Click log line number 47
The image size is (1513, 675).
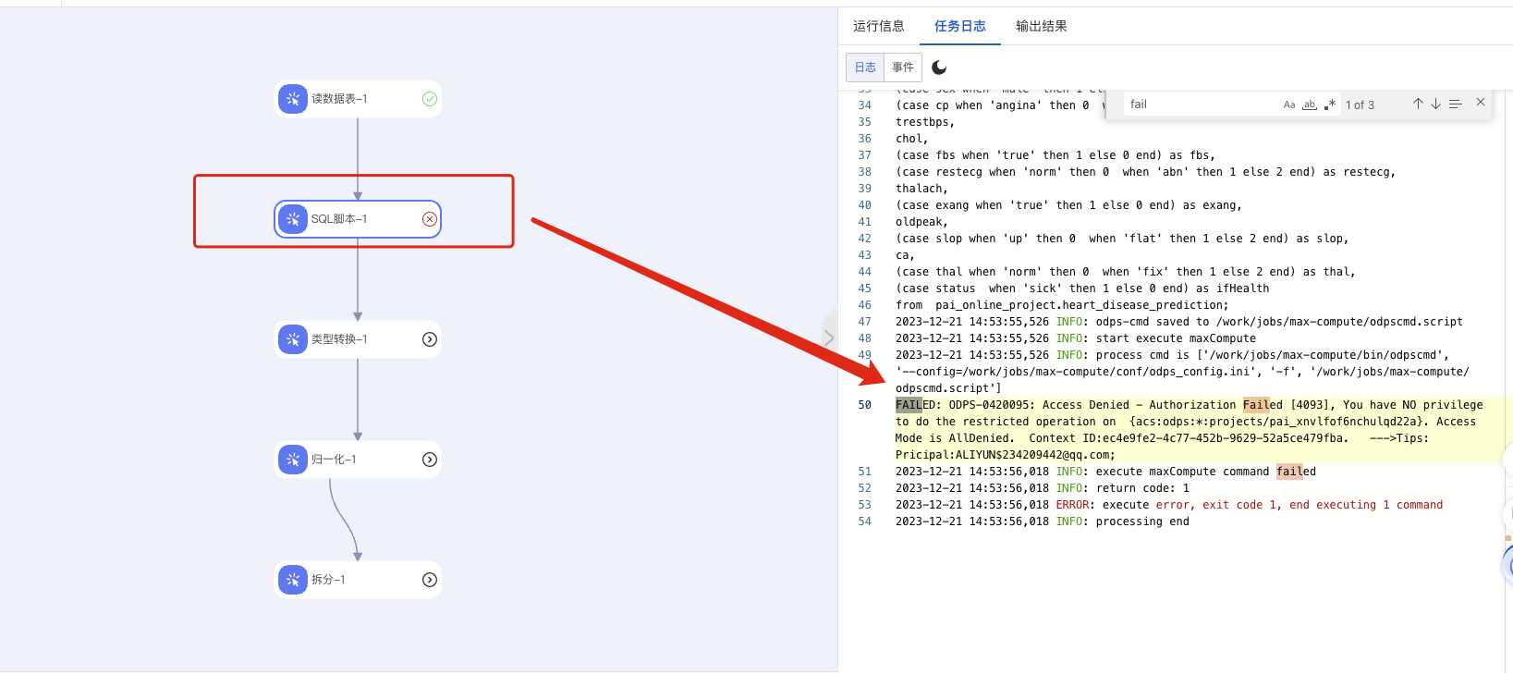tap(864, 322)
